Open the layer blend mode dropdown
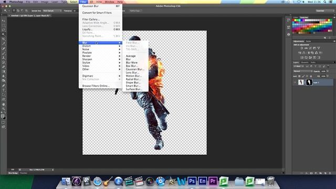This screenshot has height=189, width=336. pyautogui.click(x=303, y=71)
